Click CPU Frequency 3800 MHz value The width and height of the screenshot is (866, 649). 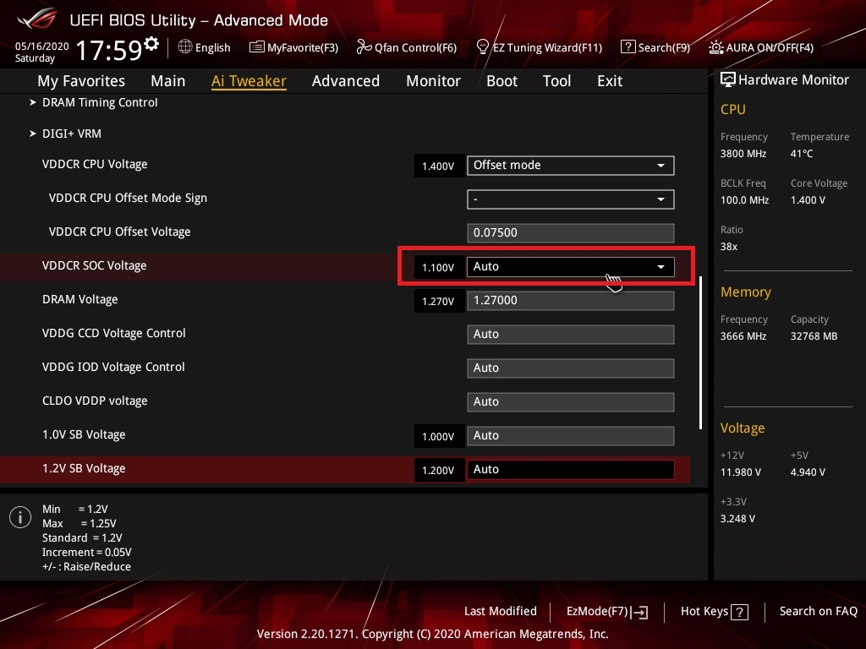coord(743,154)
